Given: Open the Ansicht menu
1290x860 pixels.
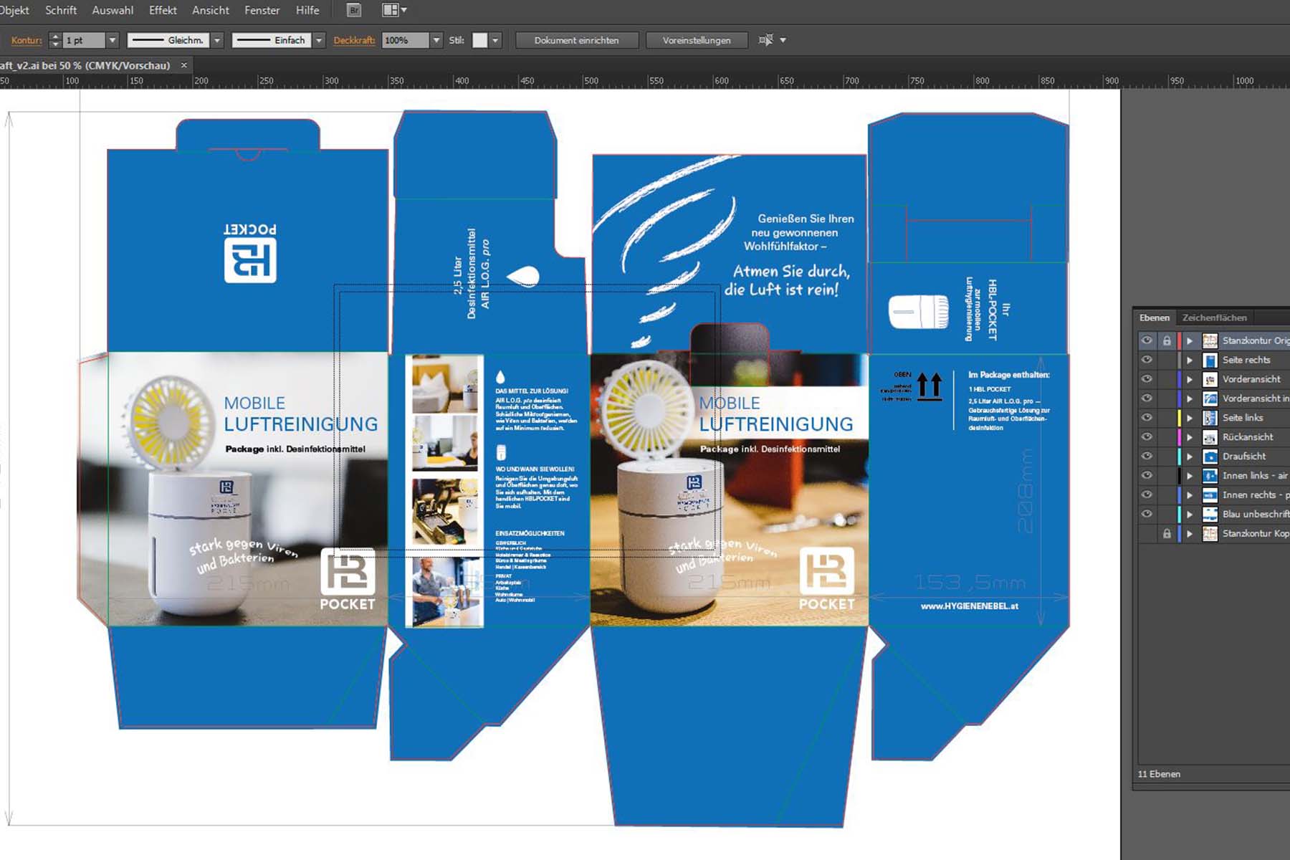Looking at the screenshot, I should [x=211, y=10].
